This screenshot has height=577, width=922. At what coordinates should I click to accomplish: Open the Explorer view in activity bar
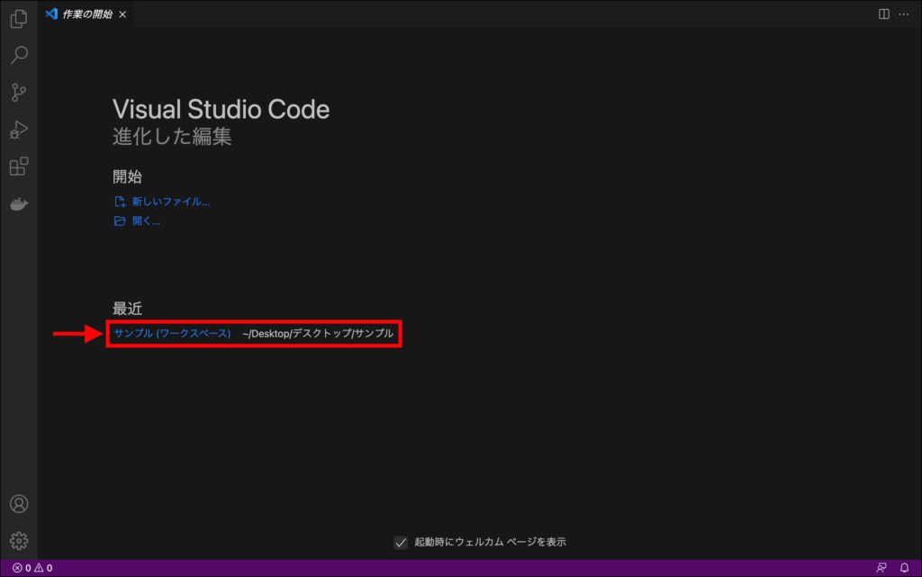[19, 19]
